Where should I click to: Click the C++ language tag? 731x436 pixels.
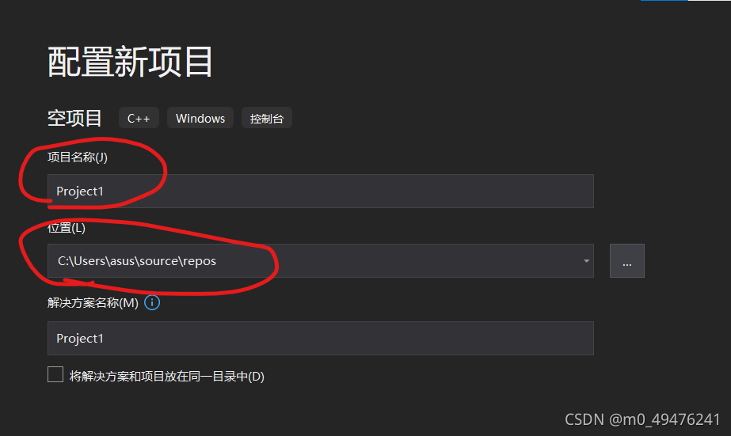click(139, 119)
